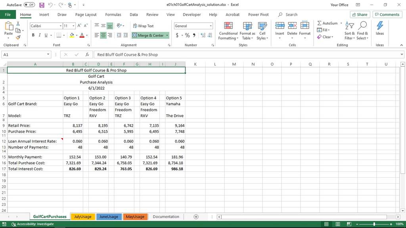This screenshot has height=228, width=406.
Task: Open the Clear dropdown
Action: point(325,37)
